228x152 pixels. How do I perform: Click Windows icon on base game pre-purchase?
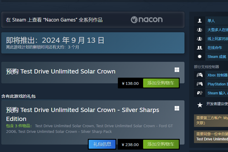177,70
